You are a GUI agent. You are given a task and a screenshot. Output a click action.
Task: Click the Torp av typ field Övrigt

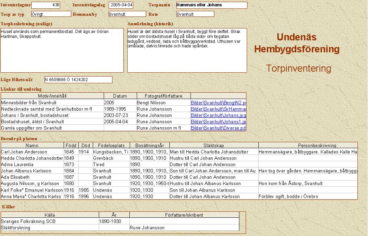pyautogui.click(x=51, y=14)
